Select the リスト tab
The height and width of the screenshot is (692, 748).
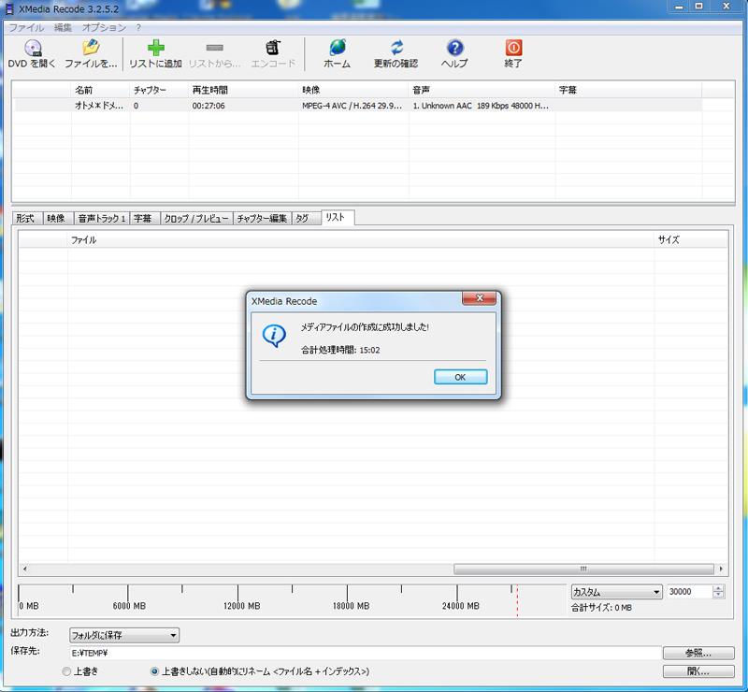click(x=338, y=217)
